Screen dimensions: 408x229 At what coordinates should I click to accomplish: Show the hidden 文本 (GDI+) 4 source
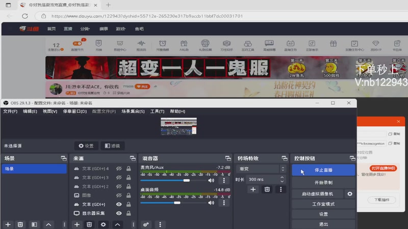pos(119,168)
